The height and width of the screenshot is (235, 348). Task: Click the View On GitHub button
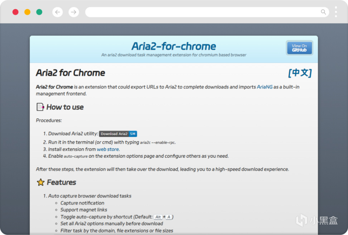tap(299, 48)
